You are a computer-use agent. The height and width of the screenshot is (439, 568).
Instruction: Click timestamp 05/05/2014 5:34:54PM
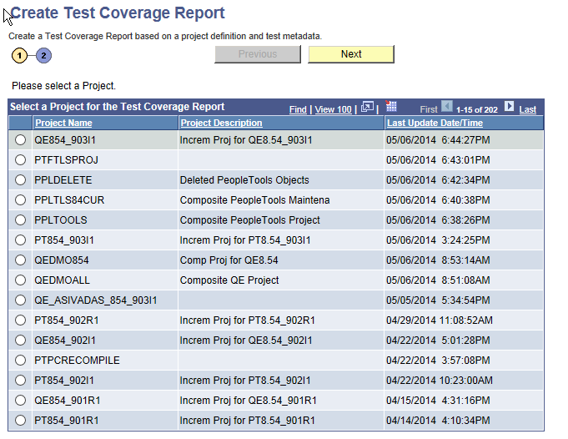click(438, 300)
